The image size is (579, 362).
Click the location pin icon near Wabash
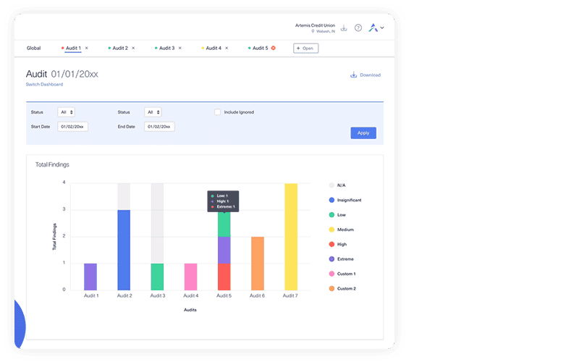[313, 31]
